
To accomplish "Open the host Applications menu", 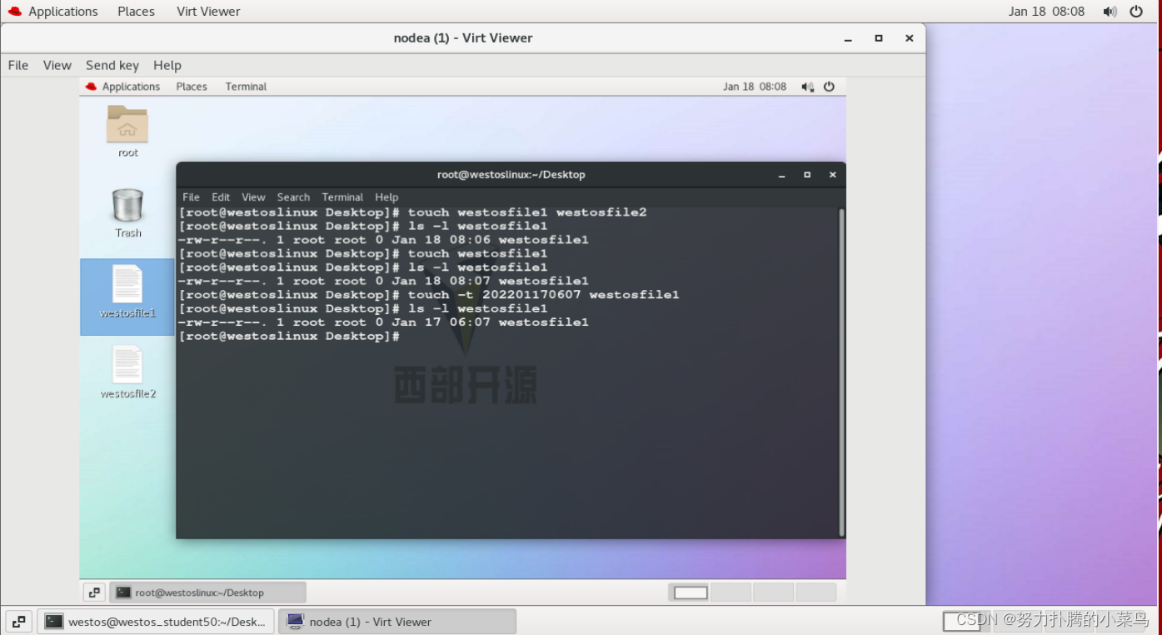I will click(x=62, y=12).
